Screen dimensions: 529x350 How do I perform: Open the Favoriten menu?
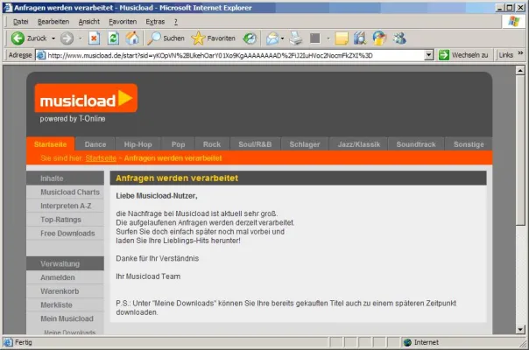tap(122, 21)
